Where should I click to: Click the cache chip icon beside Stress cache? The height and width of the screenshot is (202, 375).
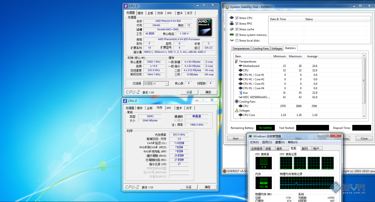(232, 29)
